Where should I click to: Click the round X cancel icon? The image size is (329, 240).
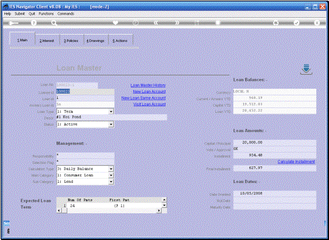point(317,23)
